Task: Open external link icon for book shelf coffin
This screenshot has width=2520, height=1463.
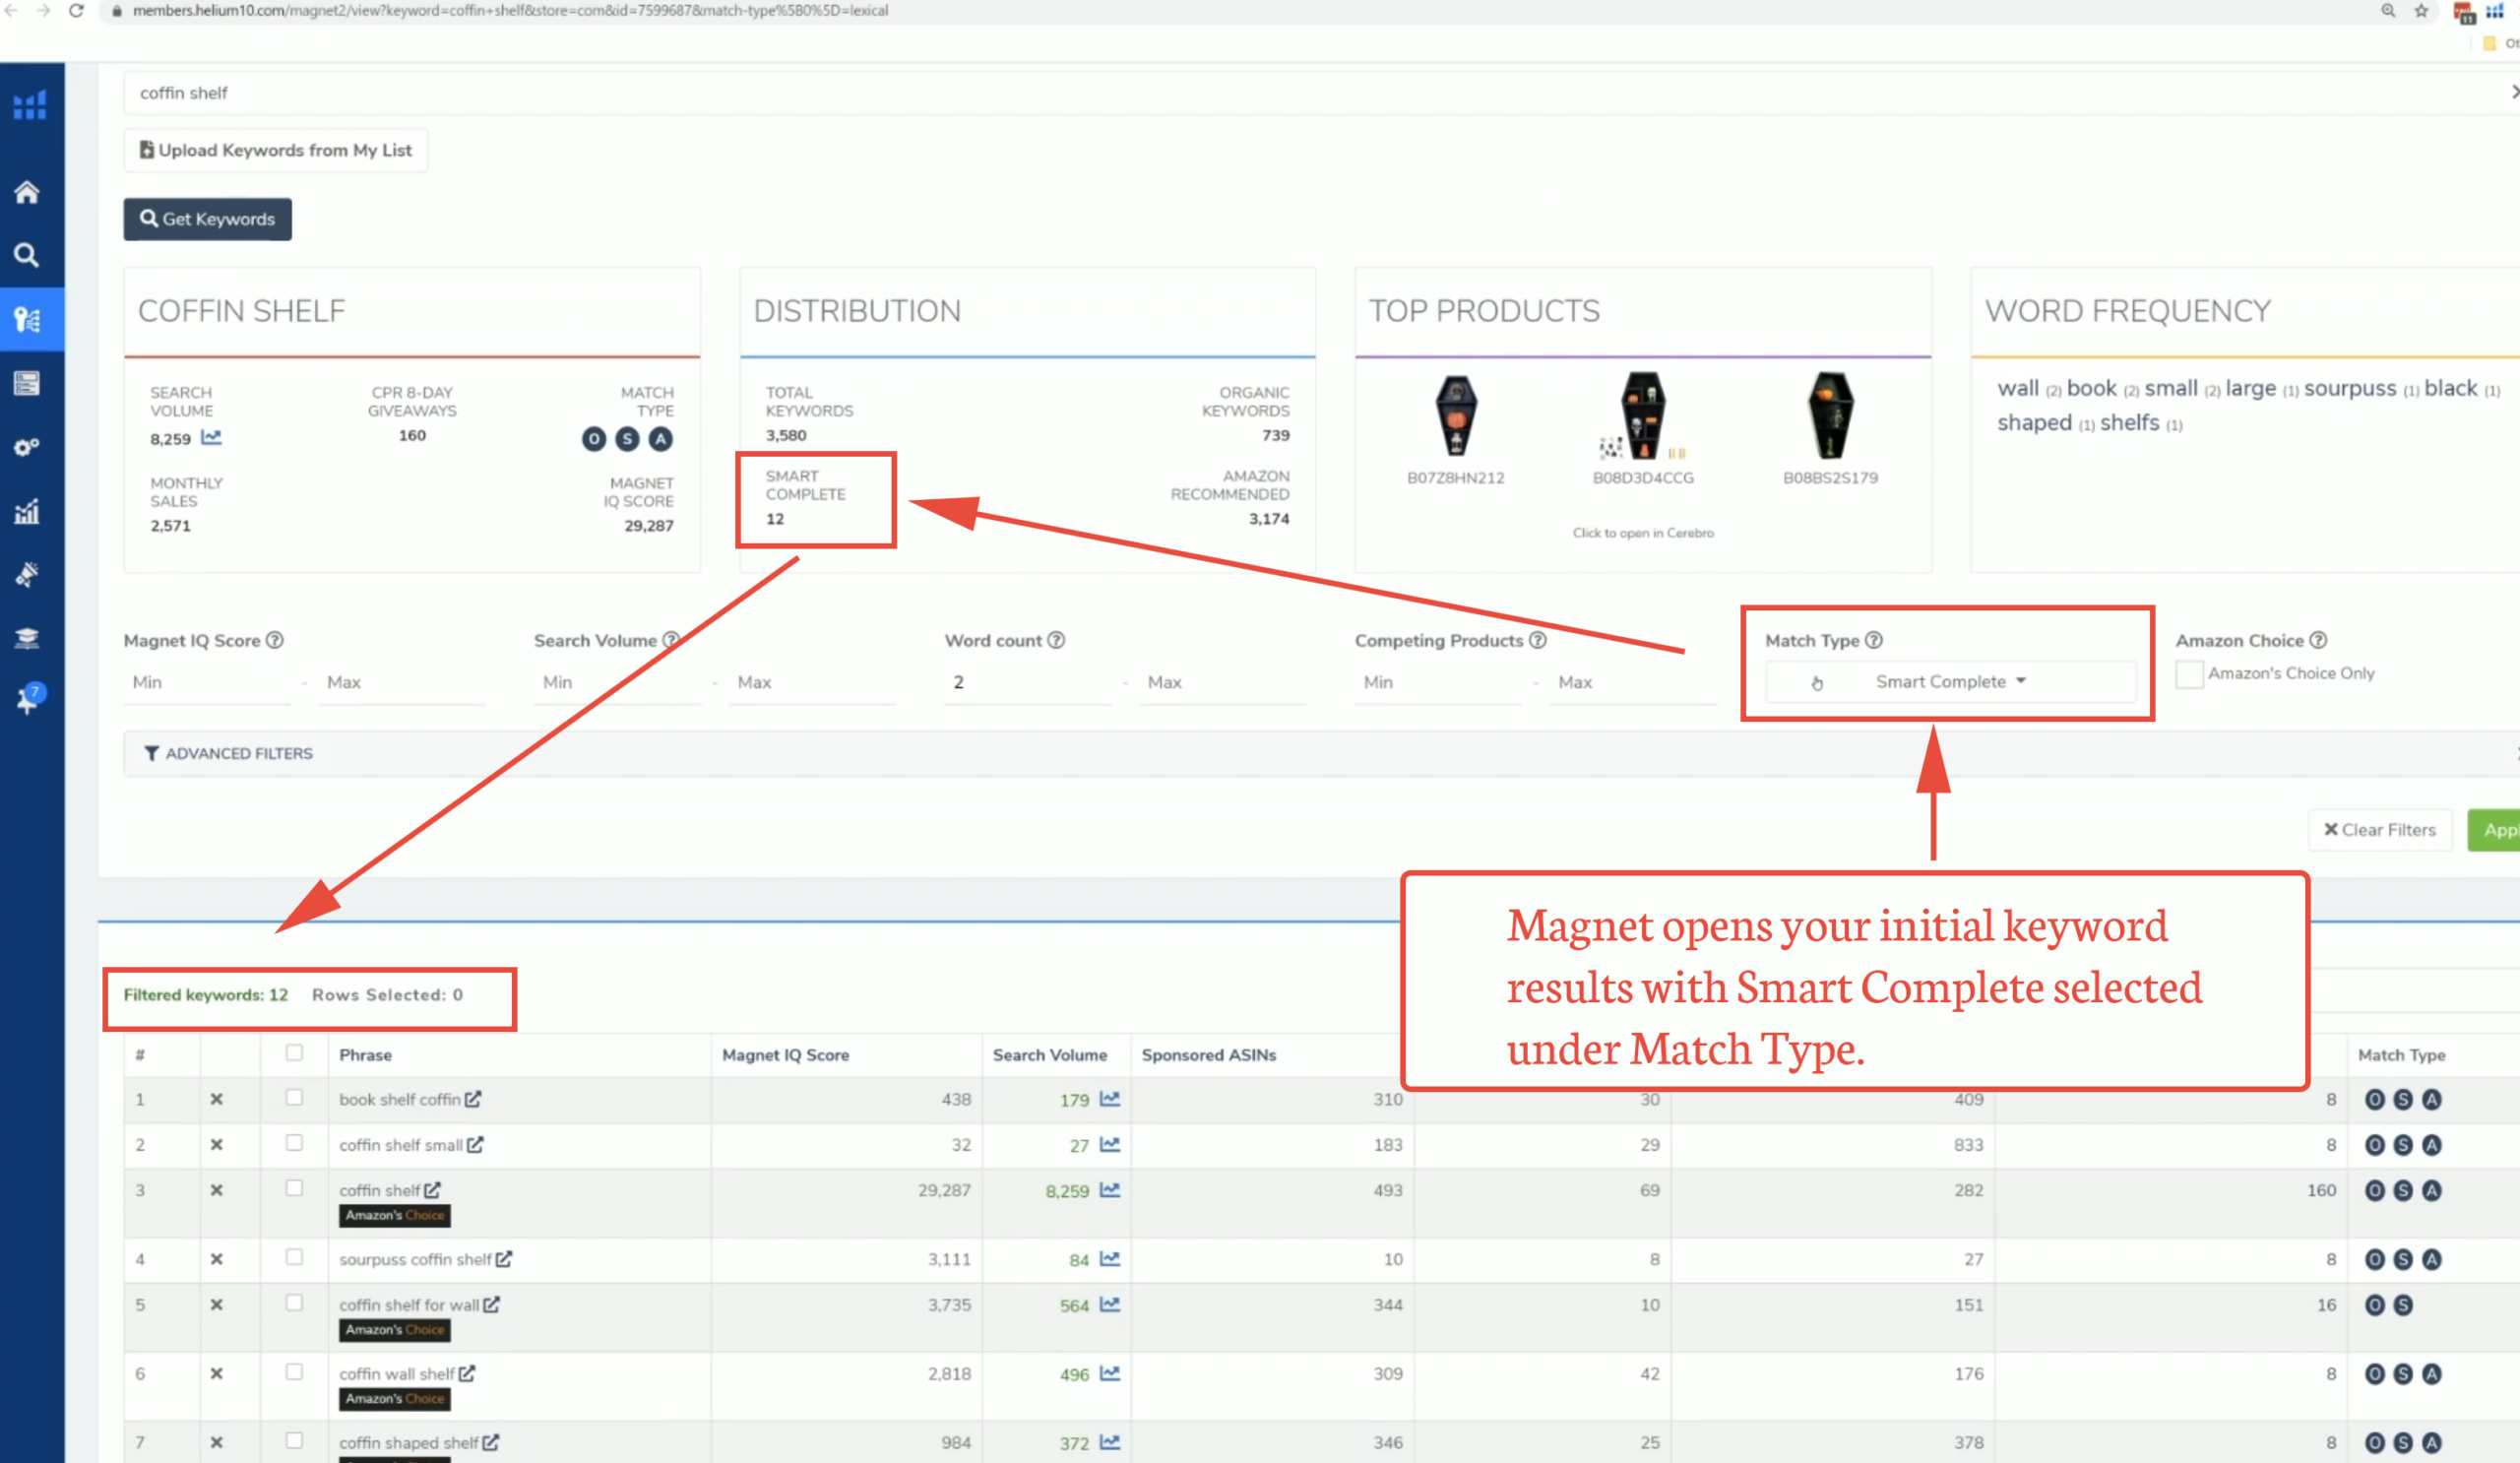Action: click(473, 1099)
